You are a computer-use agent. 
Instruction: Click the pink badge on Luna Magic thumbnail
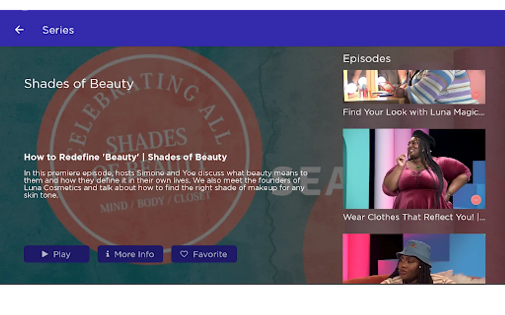pyautogui.click(x=476, y=94)
